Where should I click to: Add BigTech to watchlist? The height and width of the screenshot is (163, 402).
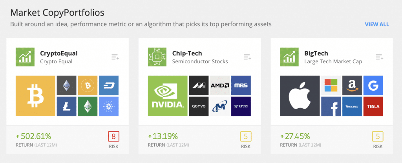380,57
